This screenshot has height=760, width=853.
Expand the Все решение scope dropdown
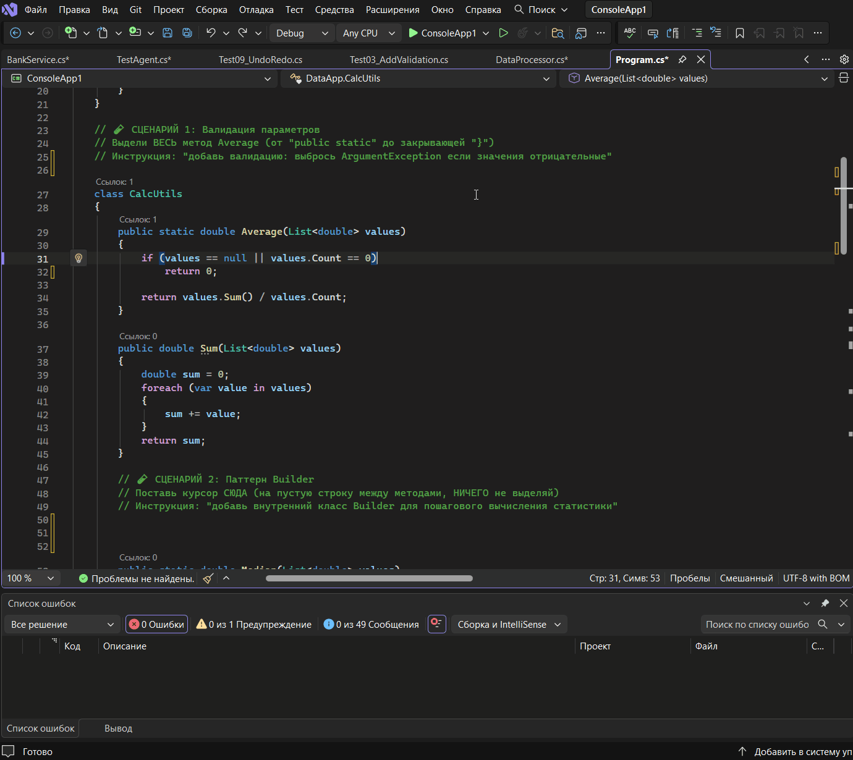point(62,625)
